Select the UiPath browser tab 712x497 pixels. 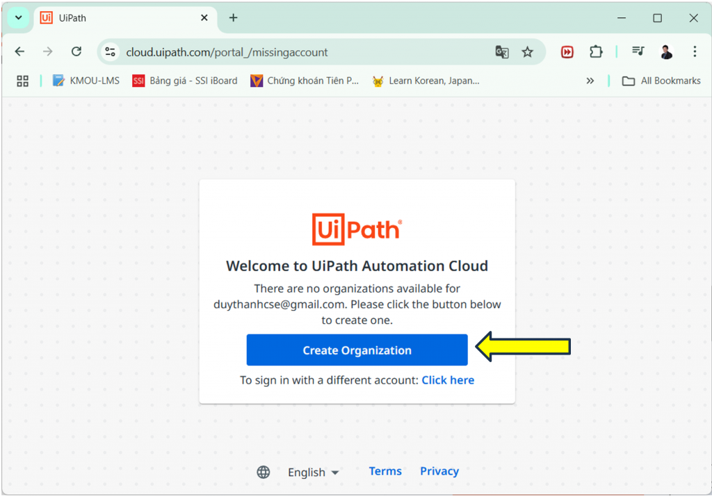point(124,18)
